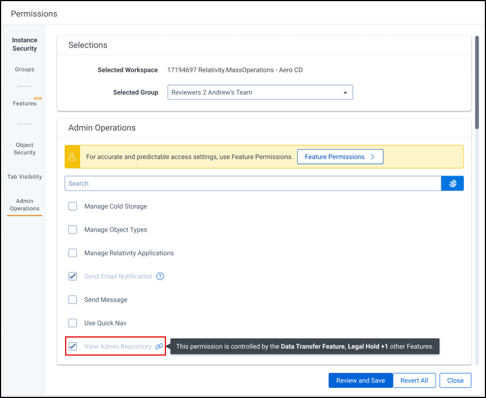Switch to the Groups section

pos(24,69)
